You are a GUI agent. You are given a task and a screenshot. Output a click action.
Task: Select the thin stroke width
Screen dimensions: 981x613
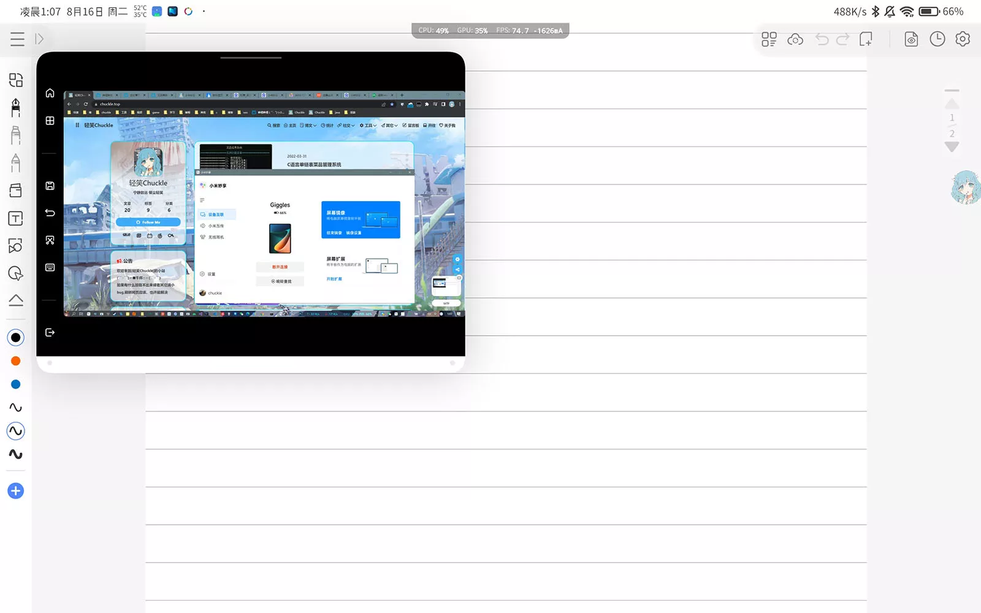(16, 408)
